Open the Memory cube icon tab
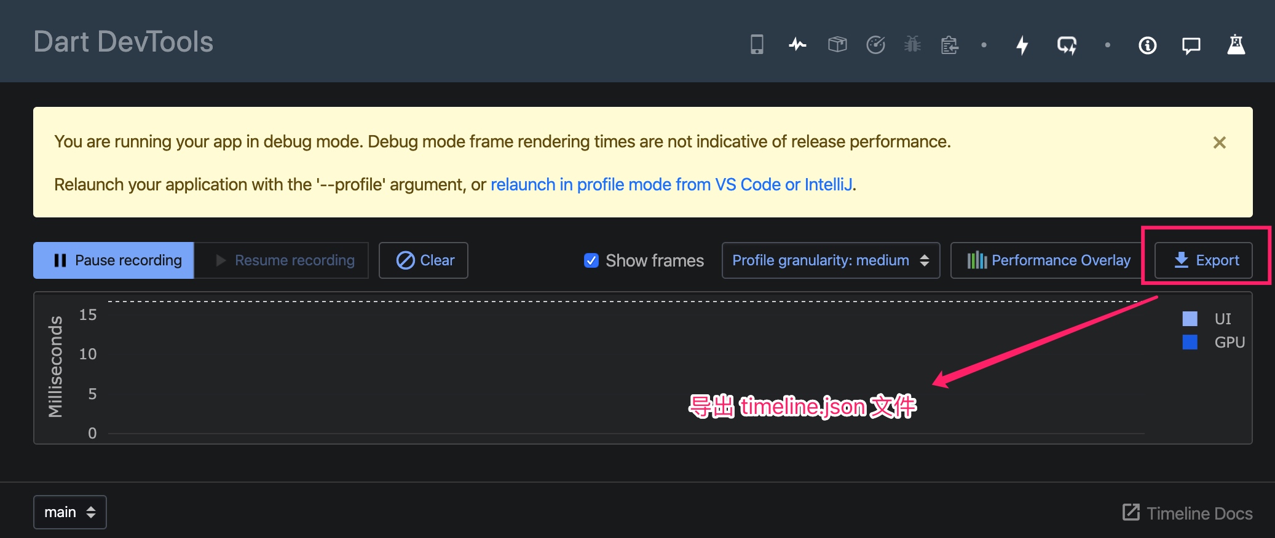1275x538 pixels. coord(837,44)
